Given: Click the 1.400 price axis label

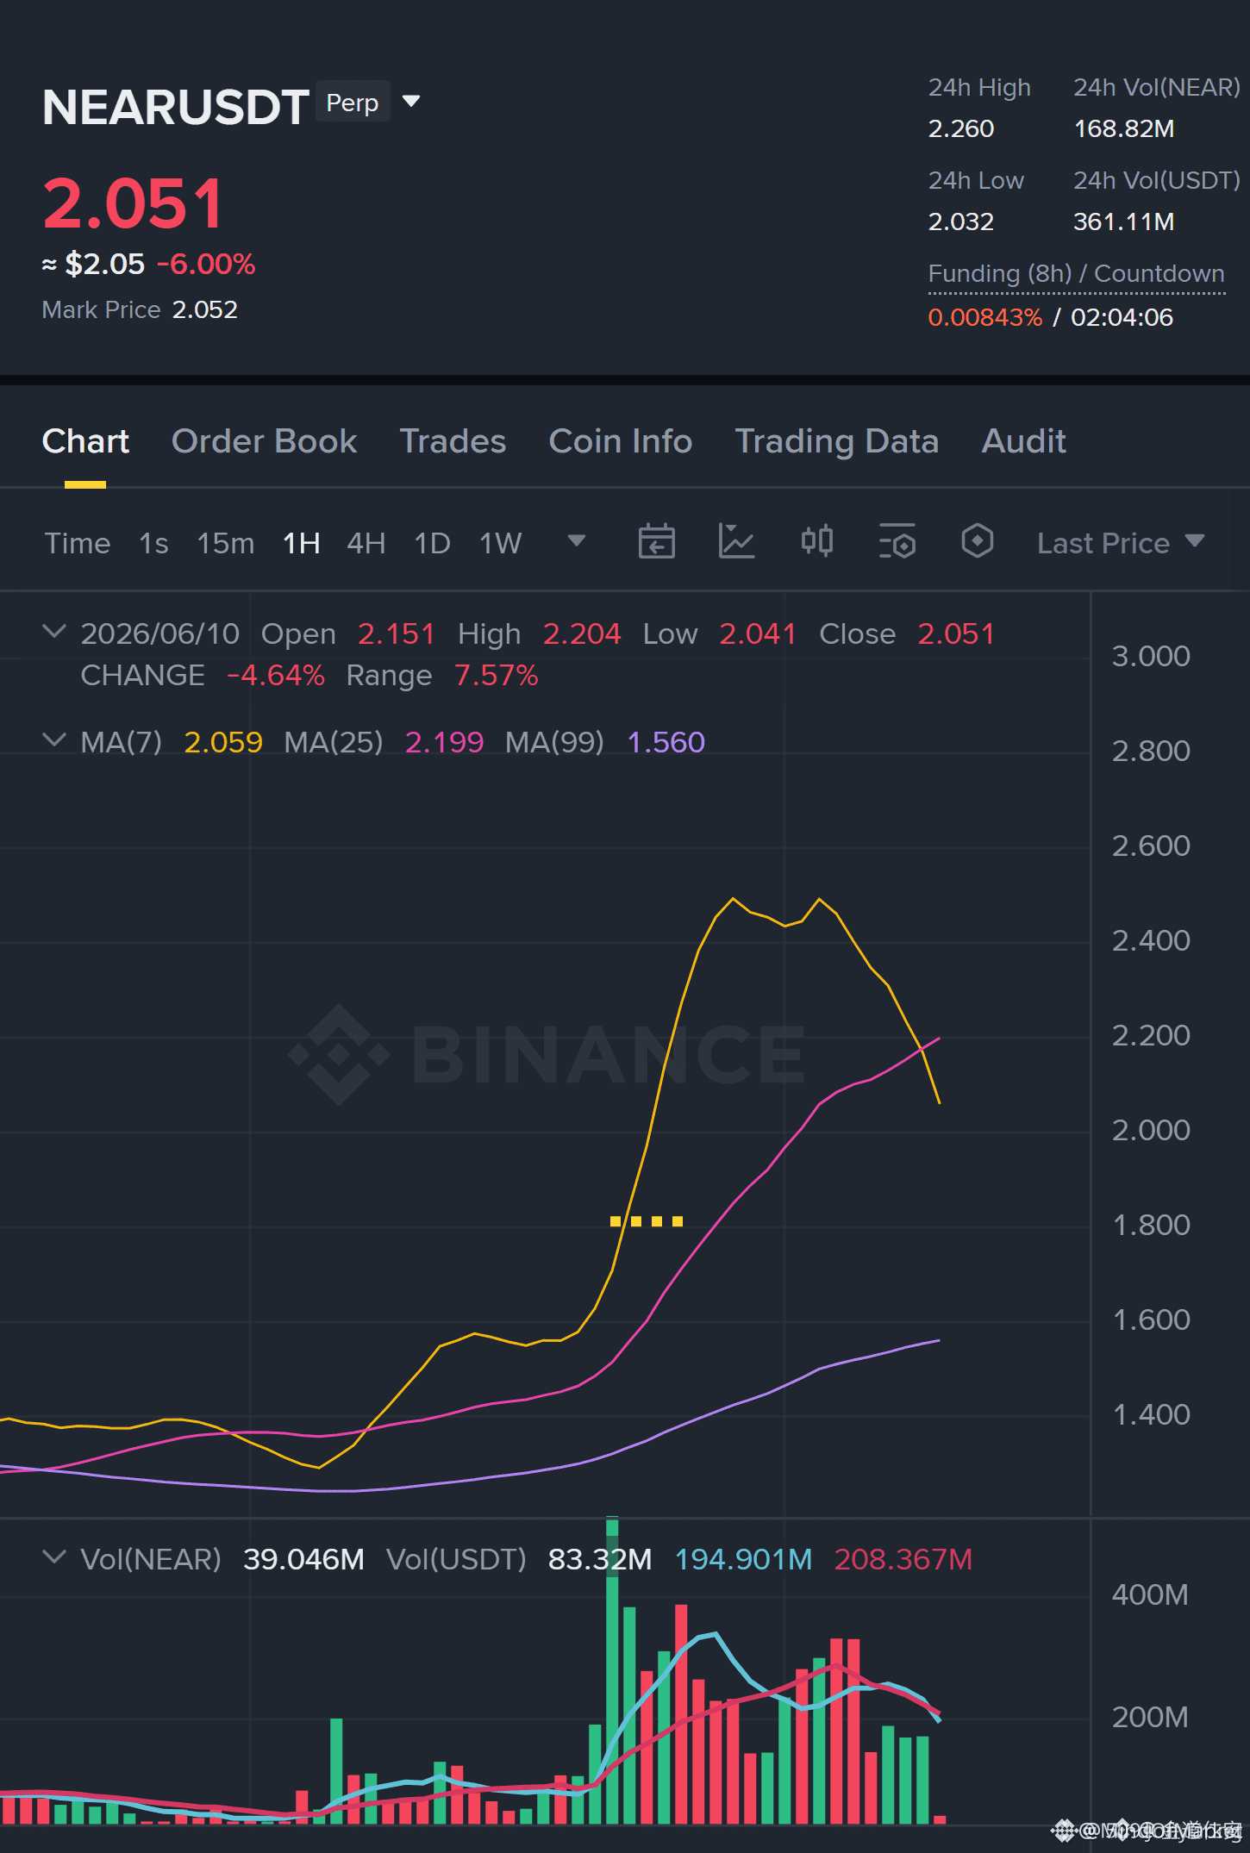Looking at the screenshot, I should [1151, 1414].
